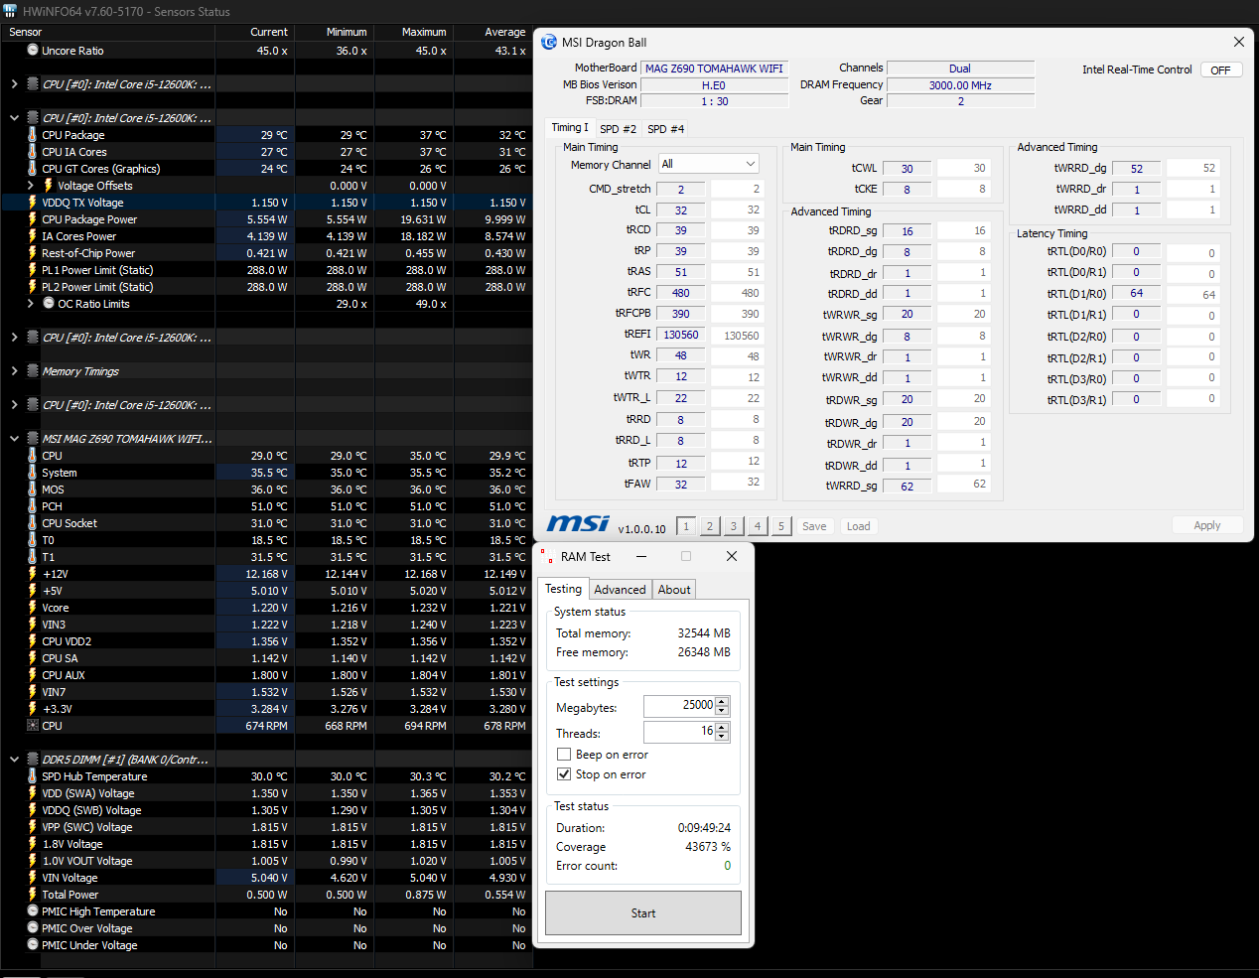Viewport: 1259px width, 978px height.
Task: Click the lightning icon beside CPU SA
Action: (x=33, y=657)
